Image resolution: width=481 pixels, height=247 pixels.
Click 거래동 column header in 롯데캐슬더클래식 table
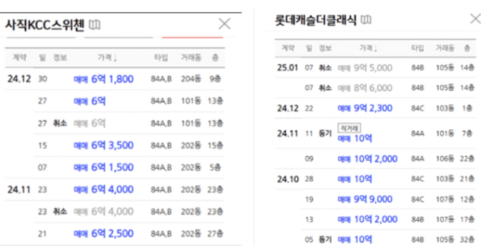point(445,48)
